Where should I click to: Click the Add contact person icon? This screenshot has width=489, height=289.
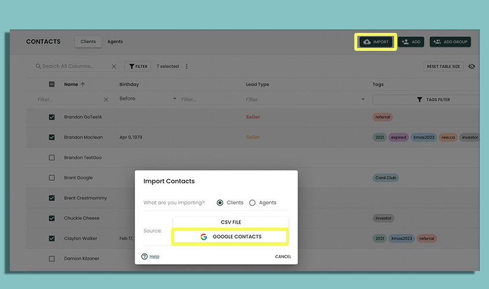[405, 42]
